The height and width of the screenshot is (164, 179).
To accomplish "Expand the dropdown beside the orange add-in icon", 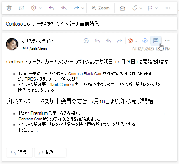I will (x=136, y=41).
